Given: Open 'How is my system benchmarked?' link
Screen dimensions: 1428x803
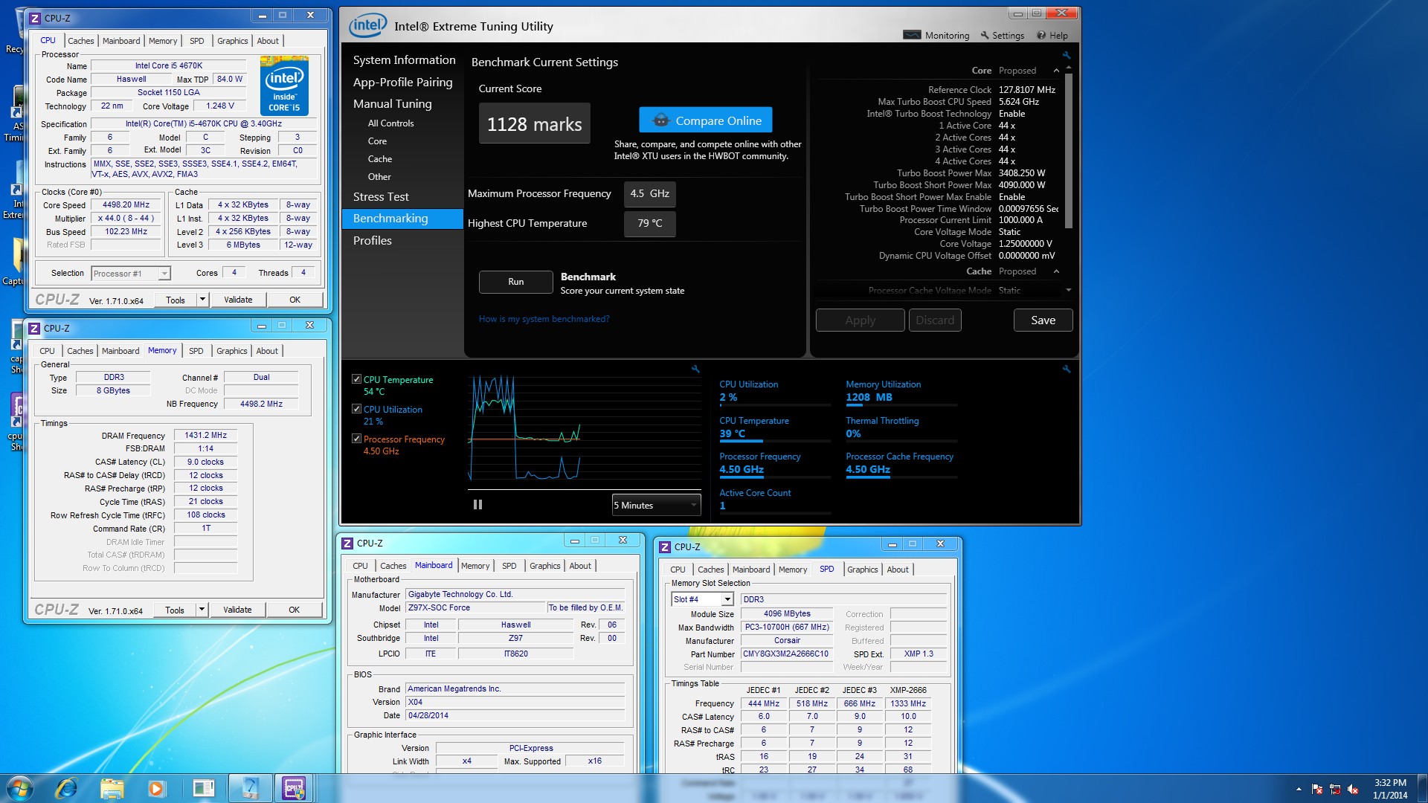Looking at the screenshot, I should click(544, 319).
